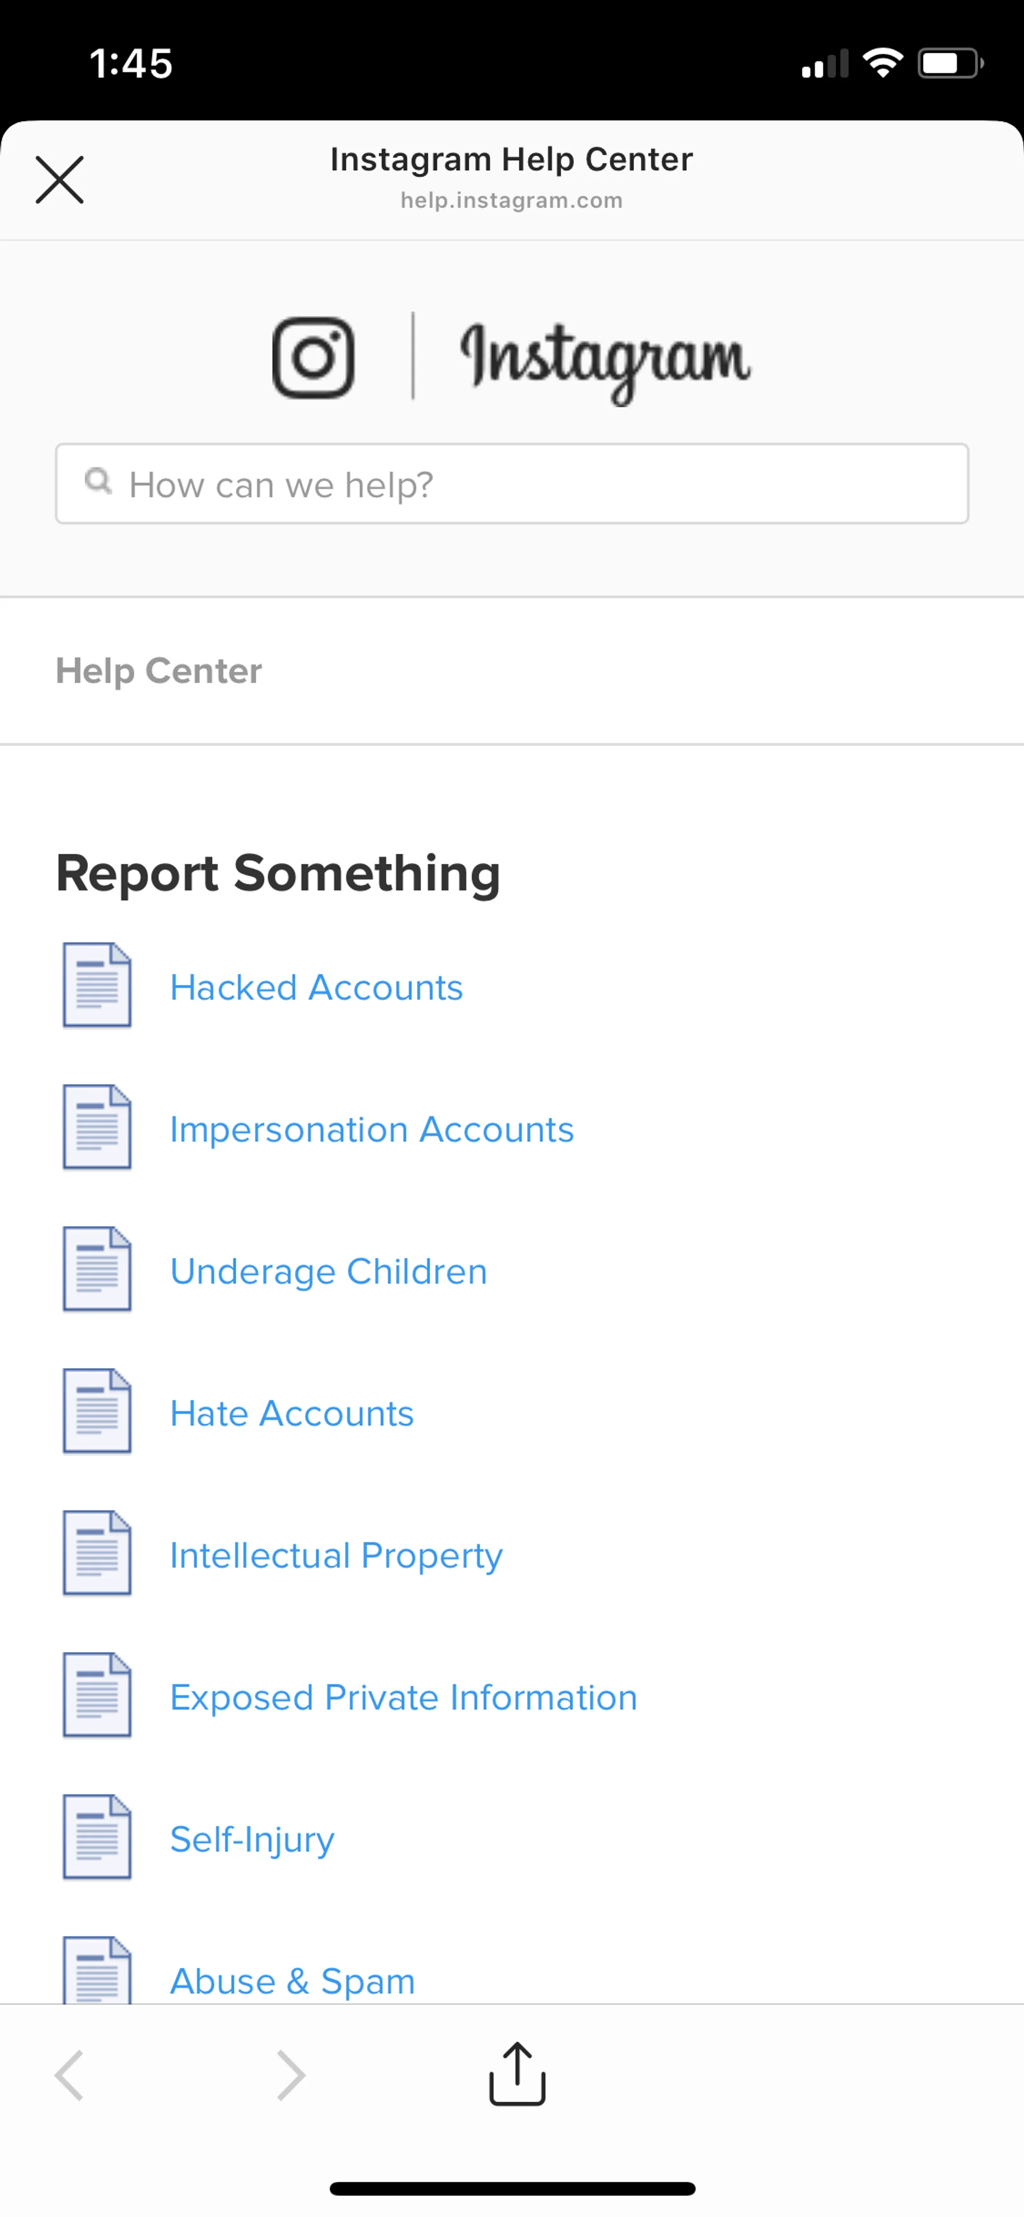Open the Help Center breadcrumb
The image size is (1024, 2217).
coord(159,670)
